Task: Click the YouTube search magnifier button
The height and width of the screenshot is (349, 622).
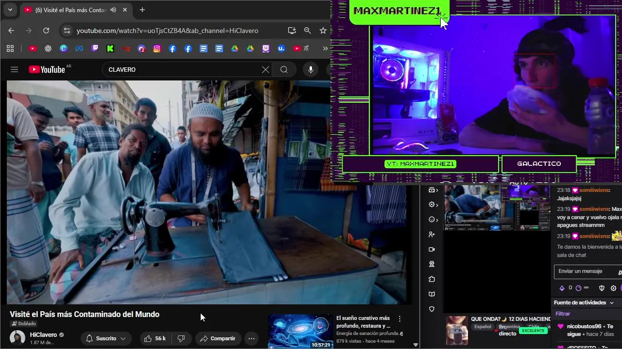Action: [x=284, y=70]
